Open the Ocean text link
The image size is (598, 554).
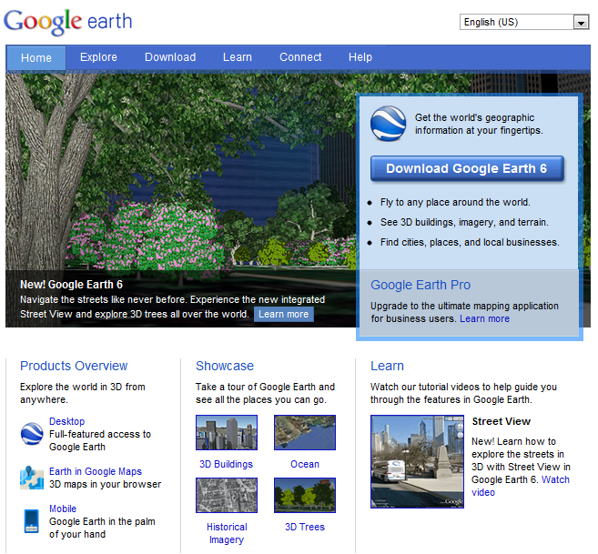(x=305, y=464)
